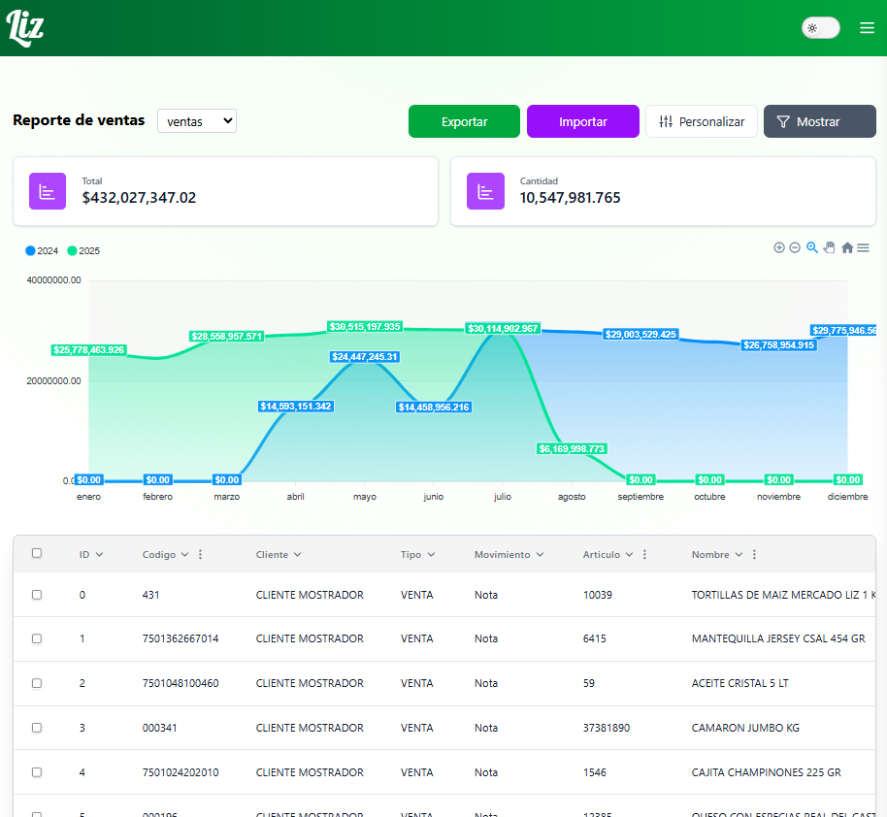Click the Liz logo
Viewport: 887px width, 817px height.
pyautogui.click(x=25, y=28)
